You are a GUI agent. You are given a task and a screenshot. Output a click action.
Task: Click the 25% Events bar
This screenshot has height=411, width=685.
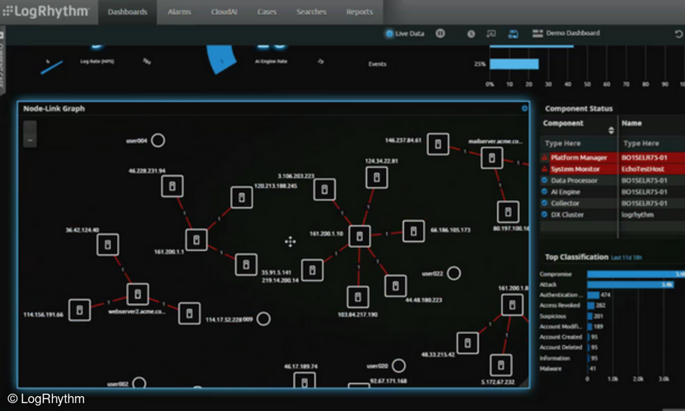click(x=514, y=64)
